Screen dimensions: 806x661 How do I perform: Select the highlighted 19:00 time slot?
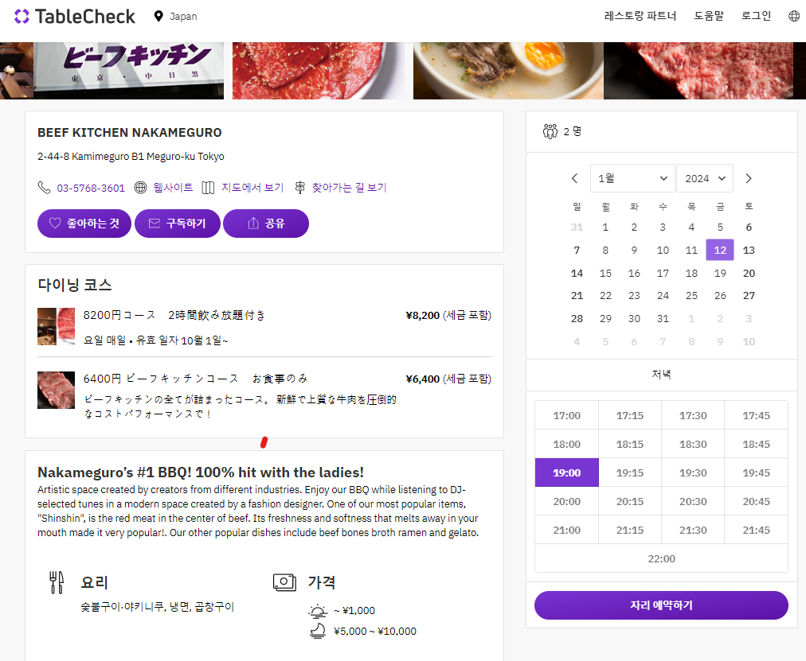566,472
